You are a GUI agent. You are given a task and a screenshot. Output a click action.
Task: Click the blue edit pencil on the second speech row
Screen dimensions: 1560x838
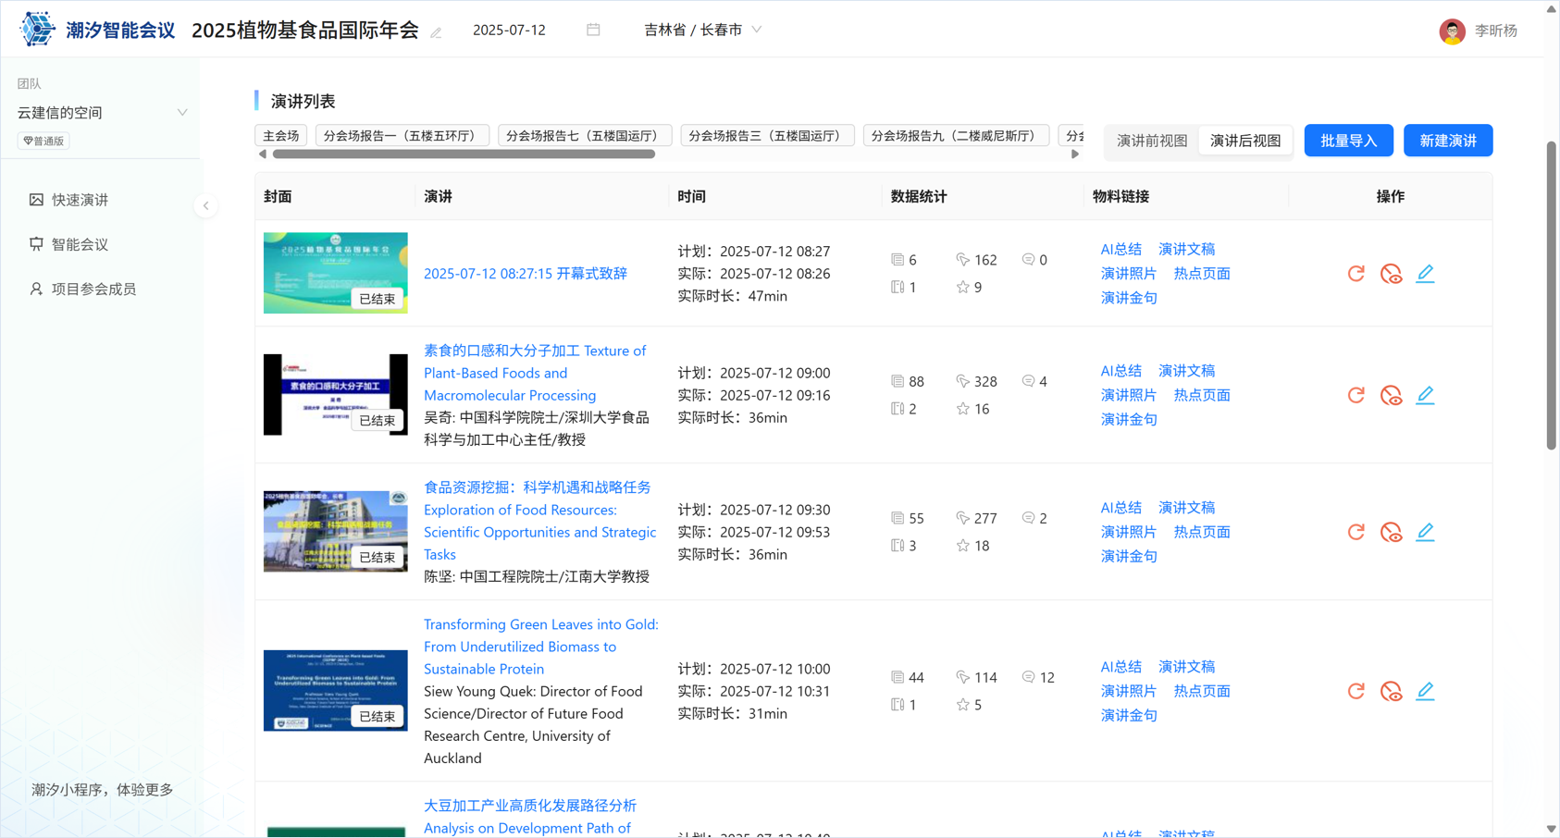1425,394
